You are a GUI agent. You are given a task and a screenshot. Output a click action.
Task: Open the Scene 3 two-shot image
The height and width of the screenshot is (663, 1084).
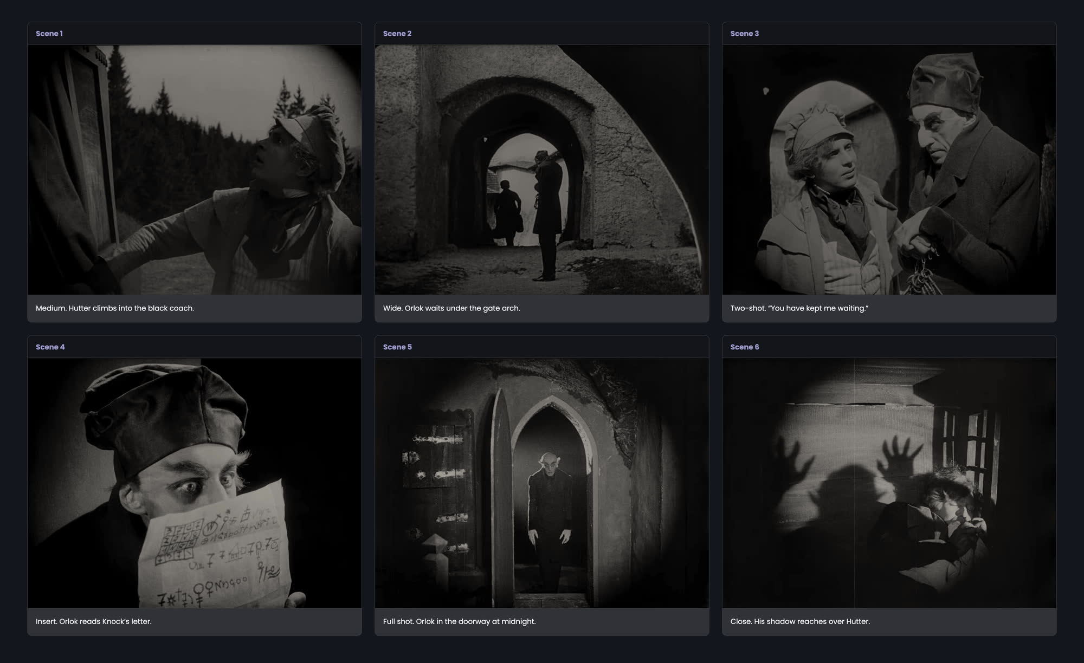tap(889, 170)
